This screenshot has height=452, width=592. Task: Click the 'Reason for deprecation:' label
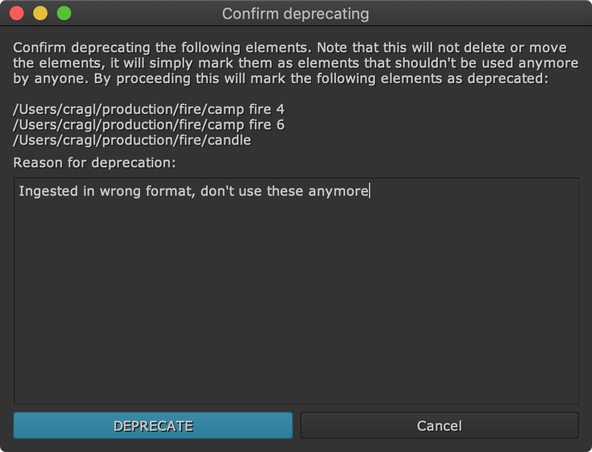[x=94, y=163]
